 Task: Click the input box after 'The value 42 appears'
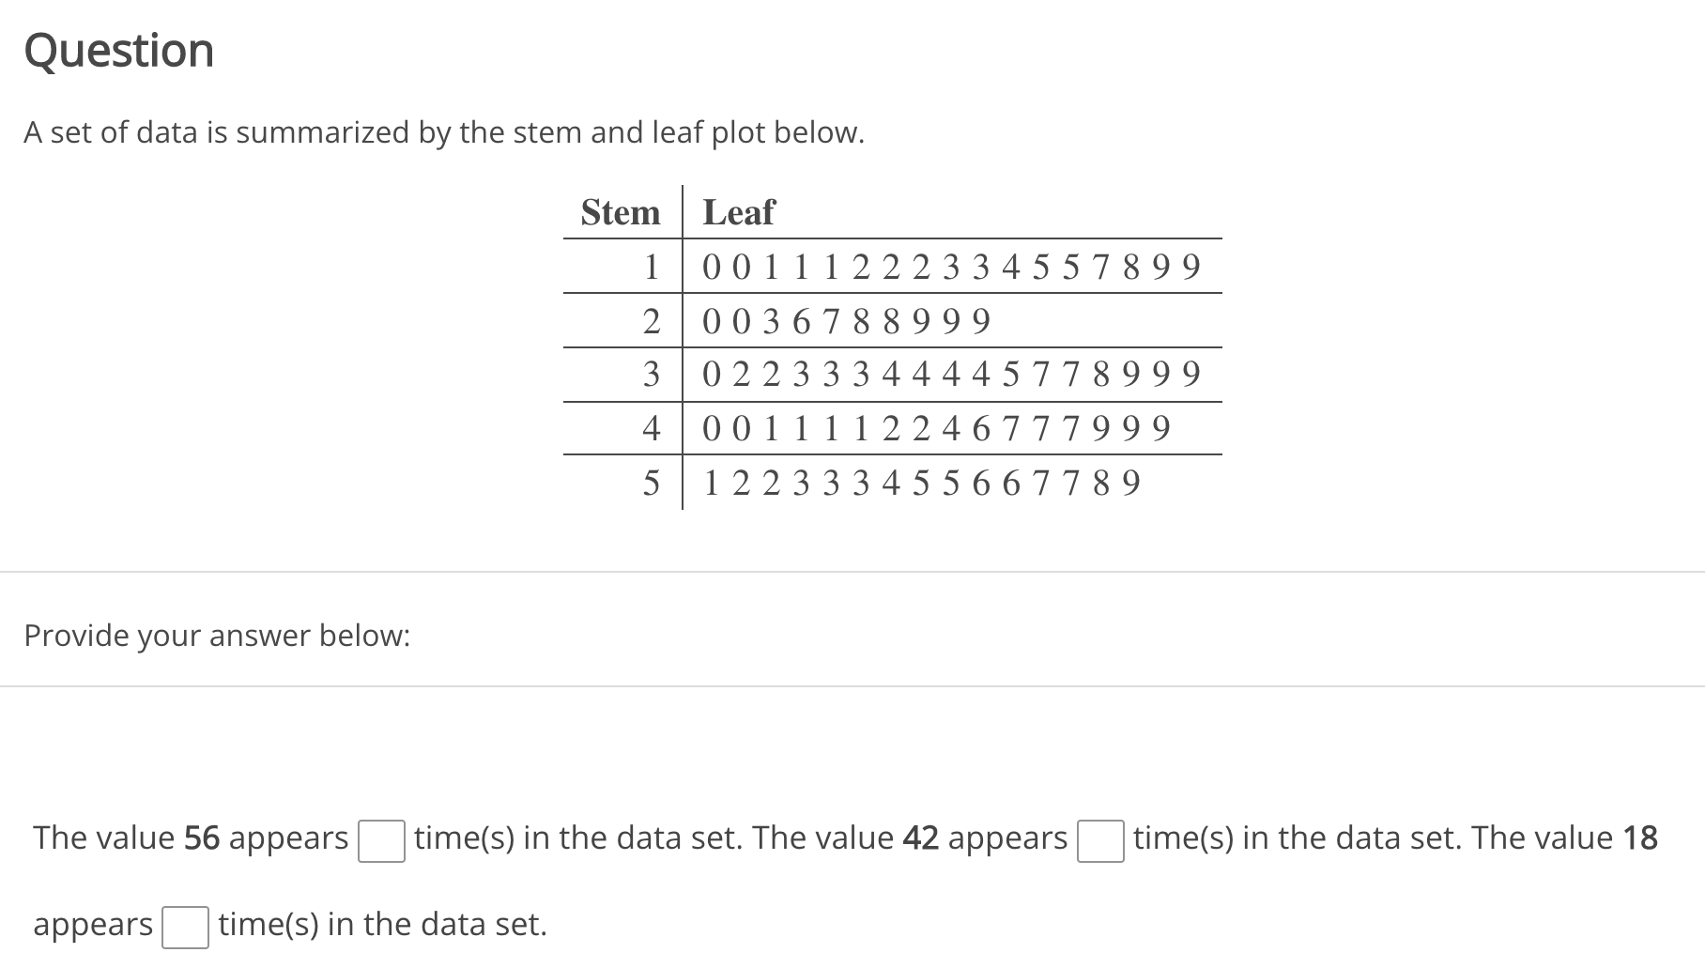click(x=1100, y=841)
